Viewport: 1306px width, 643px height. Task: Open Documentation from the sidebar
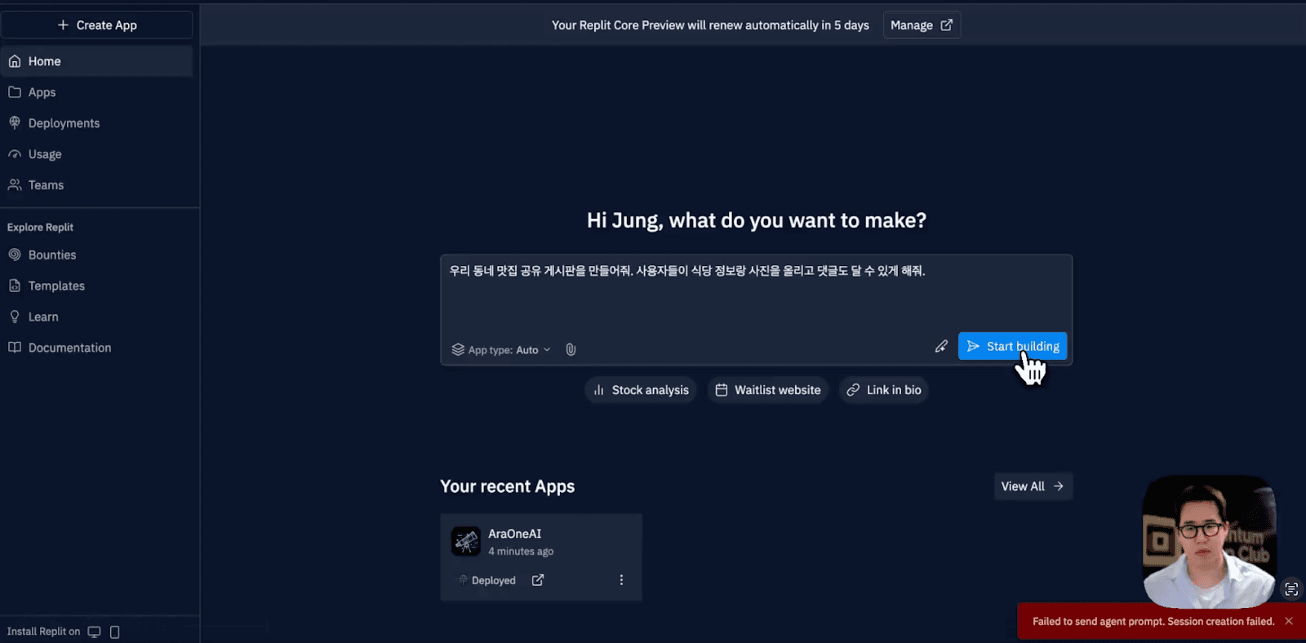[96, 348]
